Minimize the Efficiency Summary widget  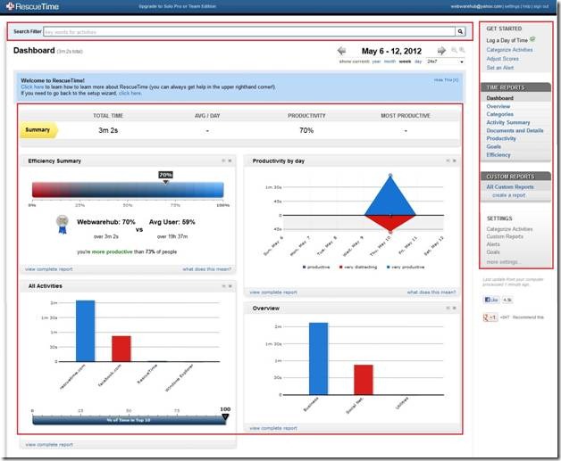[x=223, y=161]
